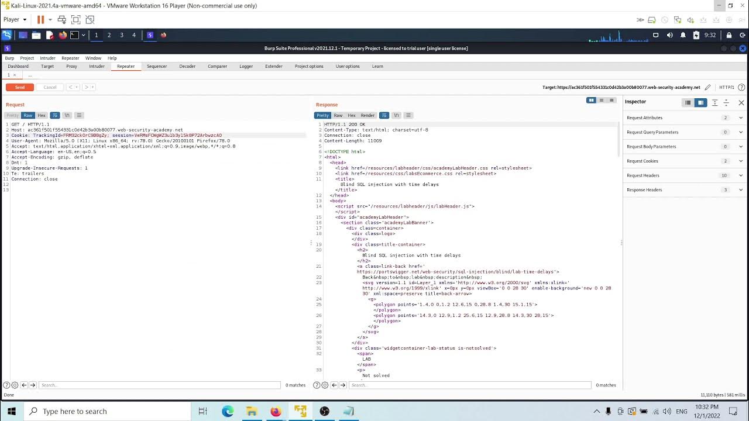Select the Burp Suite icon in Kali panel
This screenshot has width=749, height=421.
(150, 35)
